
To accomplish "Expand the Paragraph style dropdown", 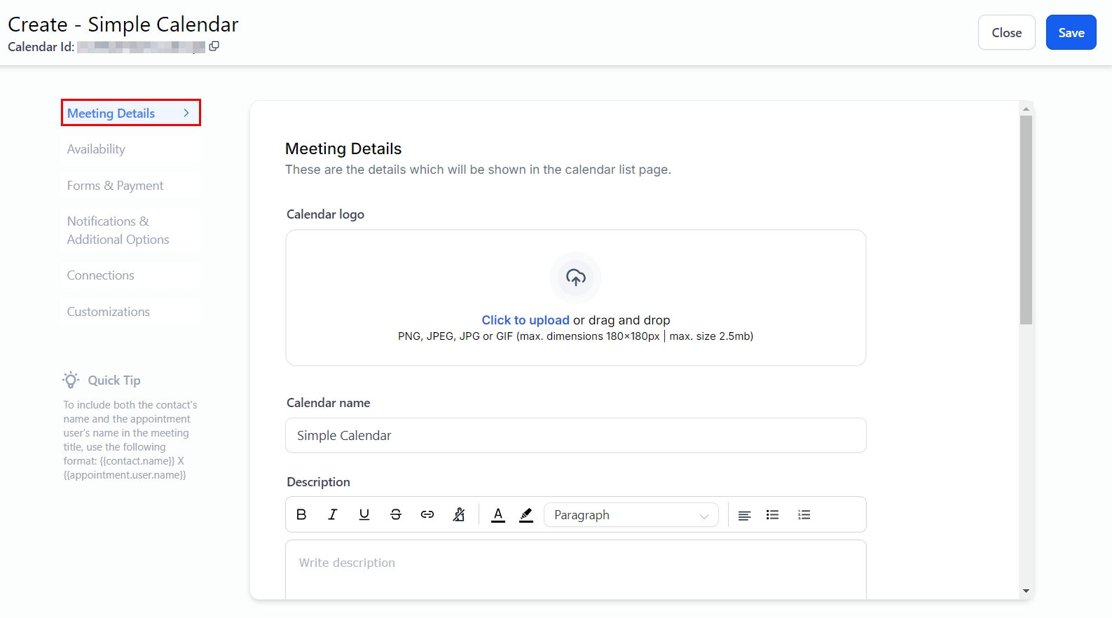I will click(x=631, y=515).
